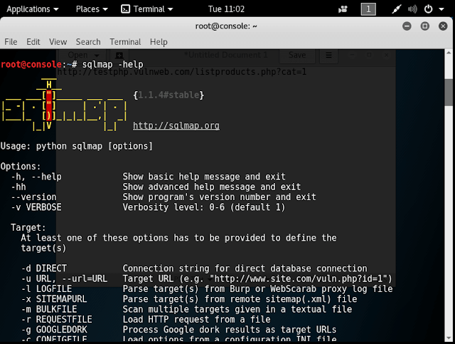
Task: Click 'Verbosity level: 0-6 (default 1)' text
Action: click(204, 207)
